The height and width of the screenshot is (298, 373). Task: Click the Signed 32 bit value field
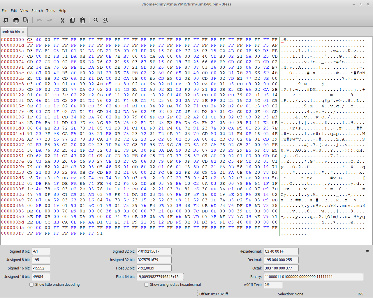point(154,251)
